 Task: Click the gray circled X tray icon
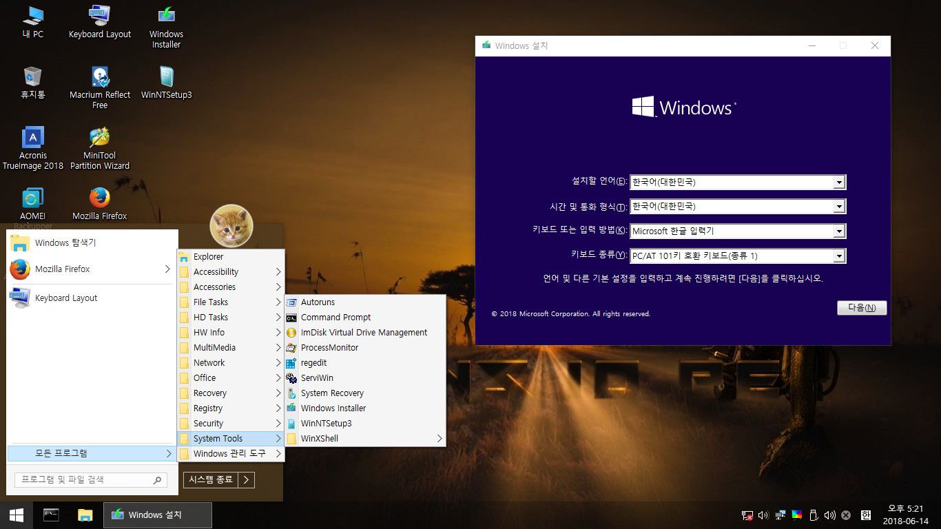point(846,515)
